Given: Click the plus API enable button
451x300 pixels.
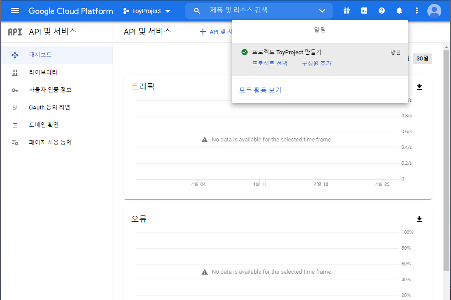Looking at the screenshot, I should pos(216,32).
